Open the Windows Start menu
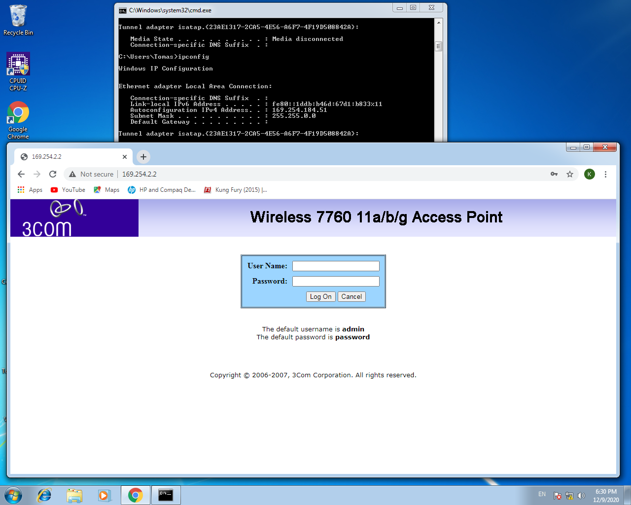This screenshot has width=631, height=505. tap(13, 495)
